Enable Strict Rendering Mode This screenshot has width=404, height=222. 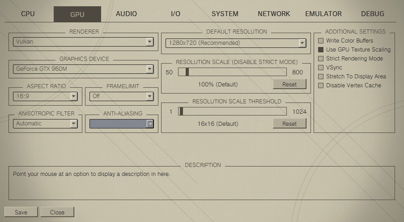(x=321, y=59)
